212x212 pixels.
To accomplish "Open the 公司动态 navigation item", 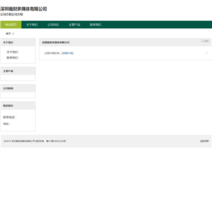I will 53,25.
